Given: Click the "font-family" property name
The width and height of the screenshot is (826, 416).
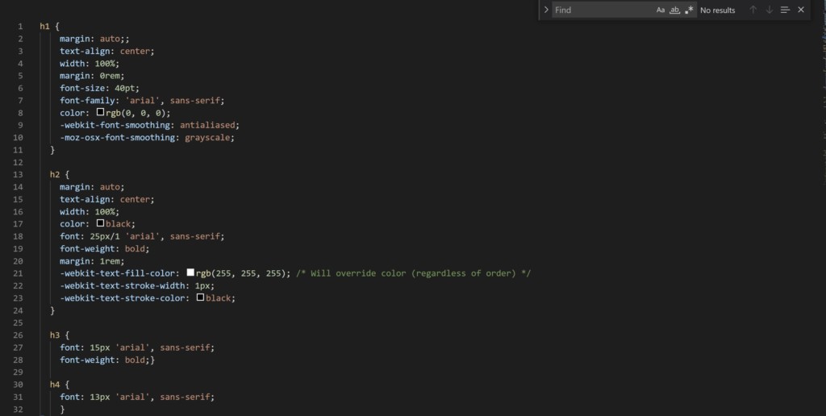Looking at the screenshot, I should [87, 101].
